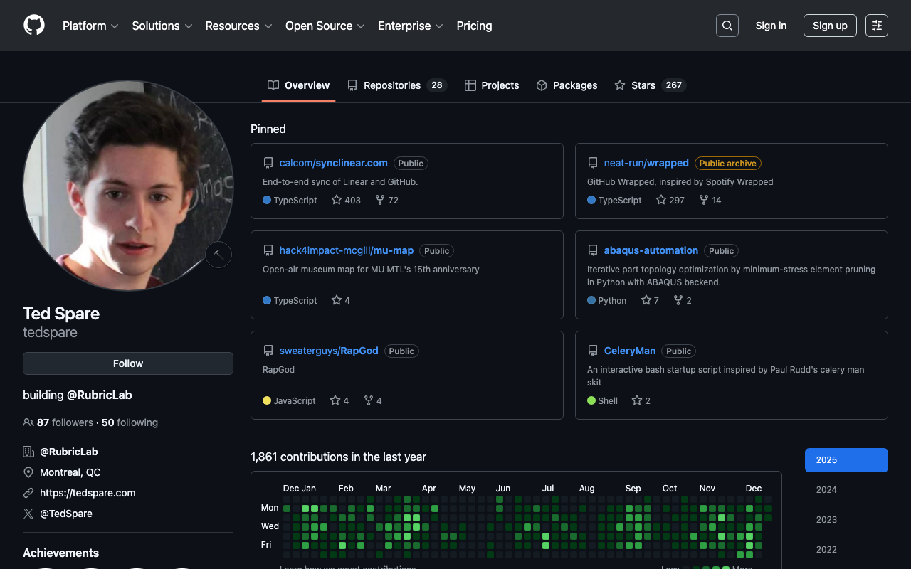The height and width of the screenshot is (569, 911).
Task: Open appearance settings sliders icon
Action: point(876,26)
